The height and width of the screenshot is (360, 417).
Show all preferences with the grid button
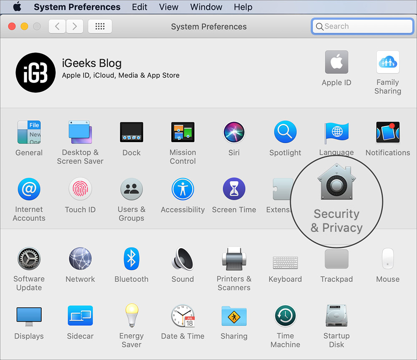tap(100, 26)
